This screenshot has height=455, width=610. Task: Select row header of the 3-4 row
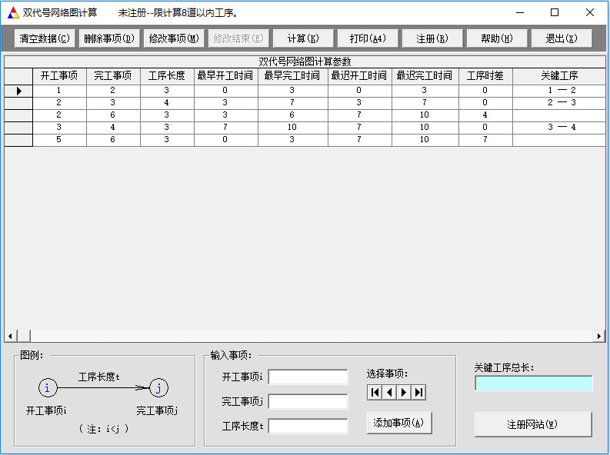click(x=18, y=128)
